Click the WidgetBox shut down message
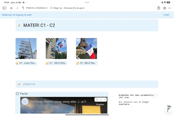The width and height of the screenshot is (174, 116). (136, 100)
